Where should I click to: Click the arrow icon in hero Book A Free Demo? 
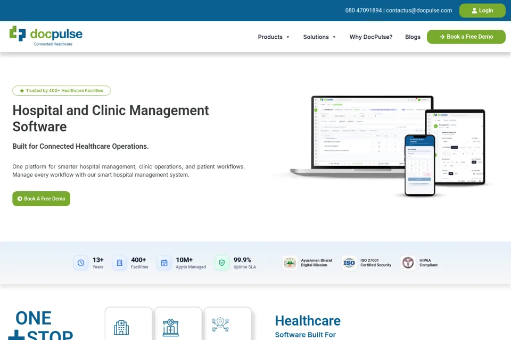tap(20, 199)
